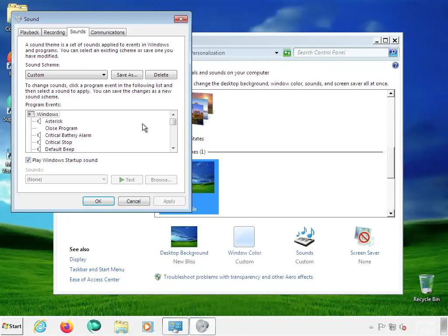Screen dimensions: 448x336
Task: Click the speaker icon beside Default Beep
Action: (39, 149)
